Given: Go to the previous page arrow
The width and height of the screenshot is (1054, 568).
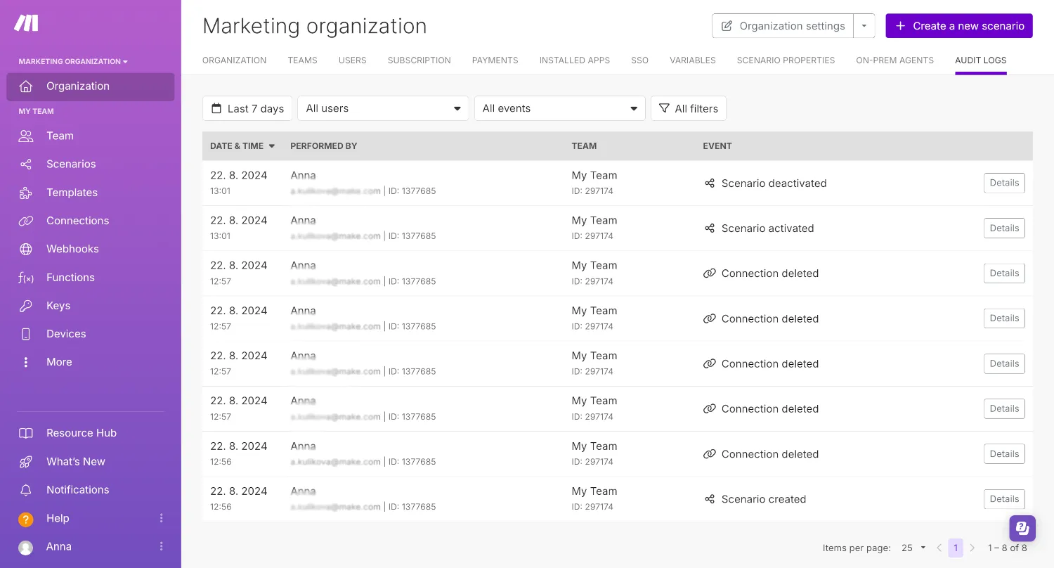Looking at the screenshot, I should (939, 548).
